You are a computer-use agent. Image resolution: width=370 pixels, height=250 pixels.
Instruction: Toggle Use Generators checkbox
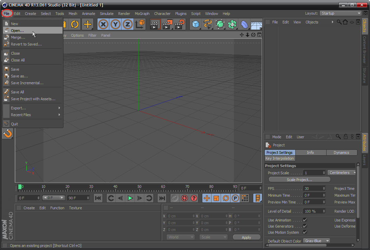(305, 226)
